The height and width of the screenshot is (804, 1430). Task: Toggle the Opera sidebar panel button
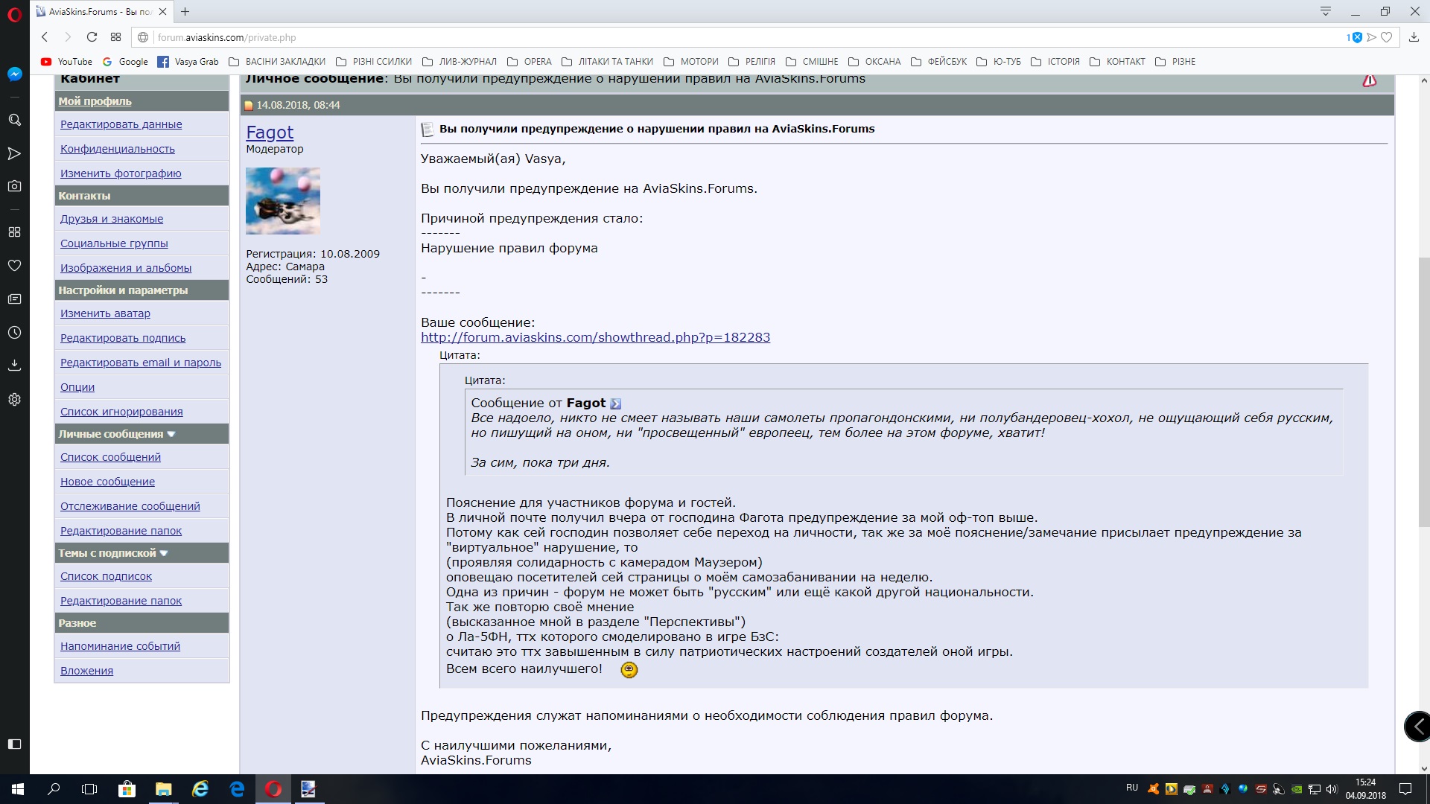point(14,744)
